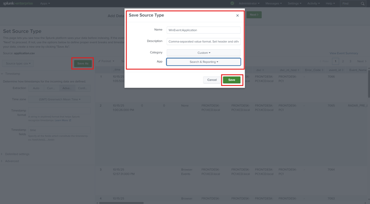The width and height of the screenshot is (370, 204).
Task: Click the green health status icon
Action: pyautogui.click(x=232, y=3)
